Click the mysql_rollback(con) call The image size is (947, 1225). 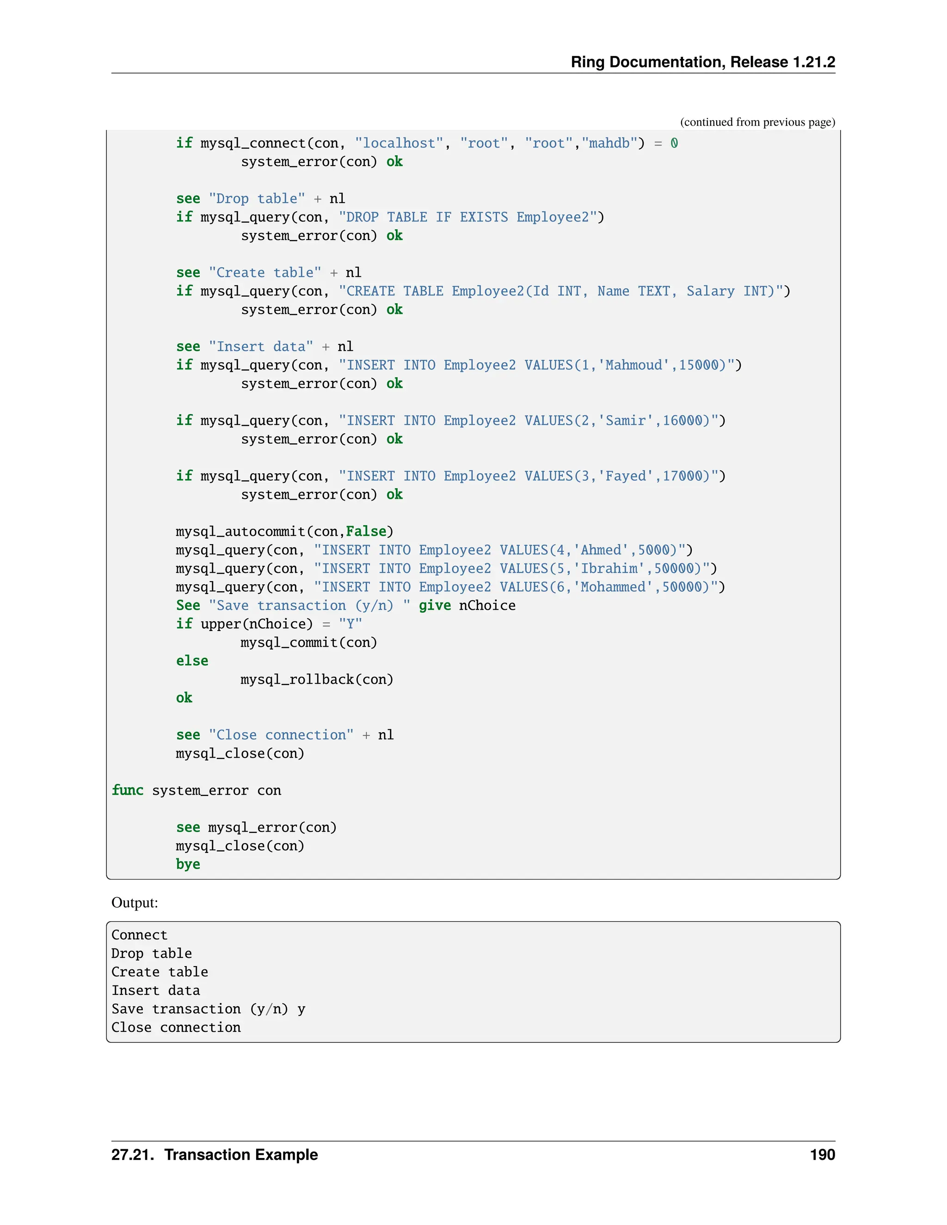point(317,680)
